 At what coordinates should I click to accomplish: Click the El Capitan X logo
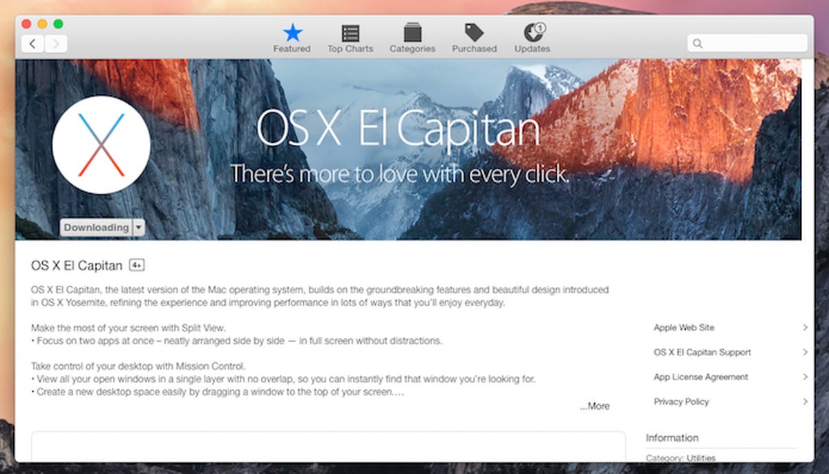click(101, 145)
